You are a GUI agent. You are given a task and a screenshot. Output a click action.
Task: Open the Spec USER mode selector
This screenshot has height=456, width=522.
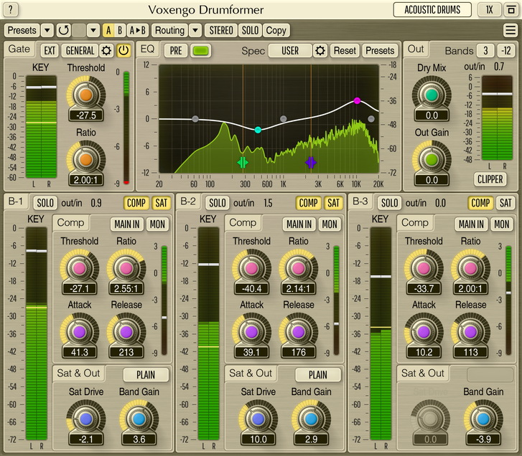click(x=290, y=50)
